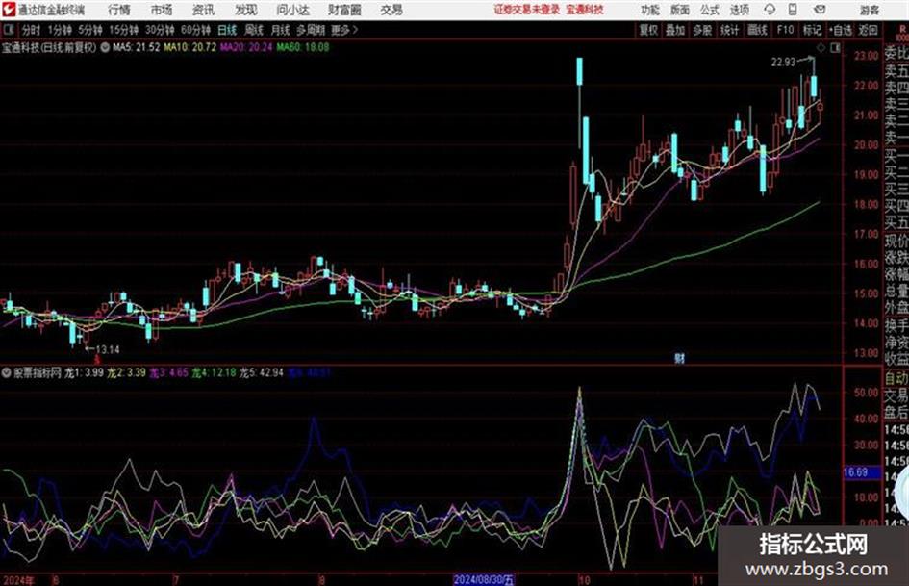This screenshot has height=586, width=909.
Task: Click the 复权 toolbar button
Action: (x=647, y=30)
